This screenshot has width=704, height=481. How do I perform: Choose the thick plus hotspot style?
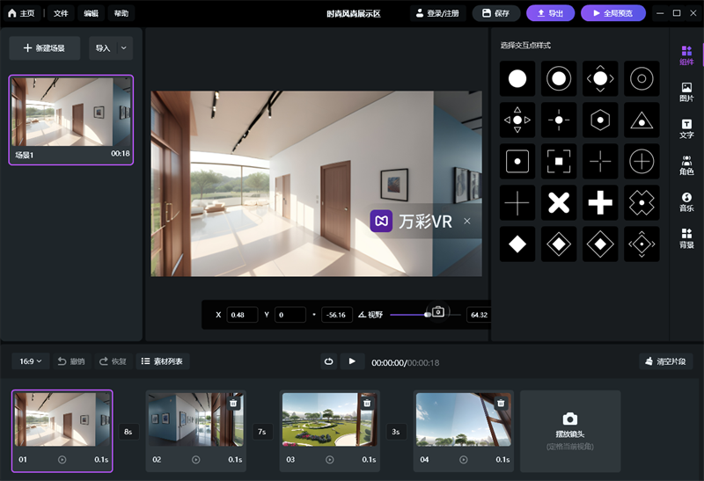click(x=600, y=202)
